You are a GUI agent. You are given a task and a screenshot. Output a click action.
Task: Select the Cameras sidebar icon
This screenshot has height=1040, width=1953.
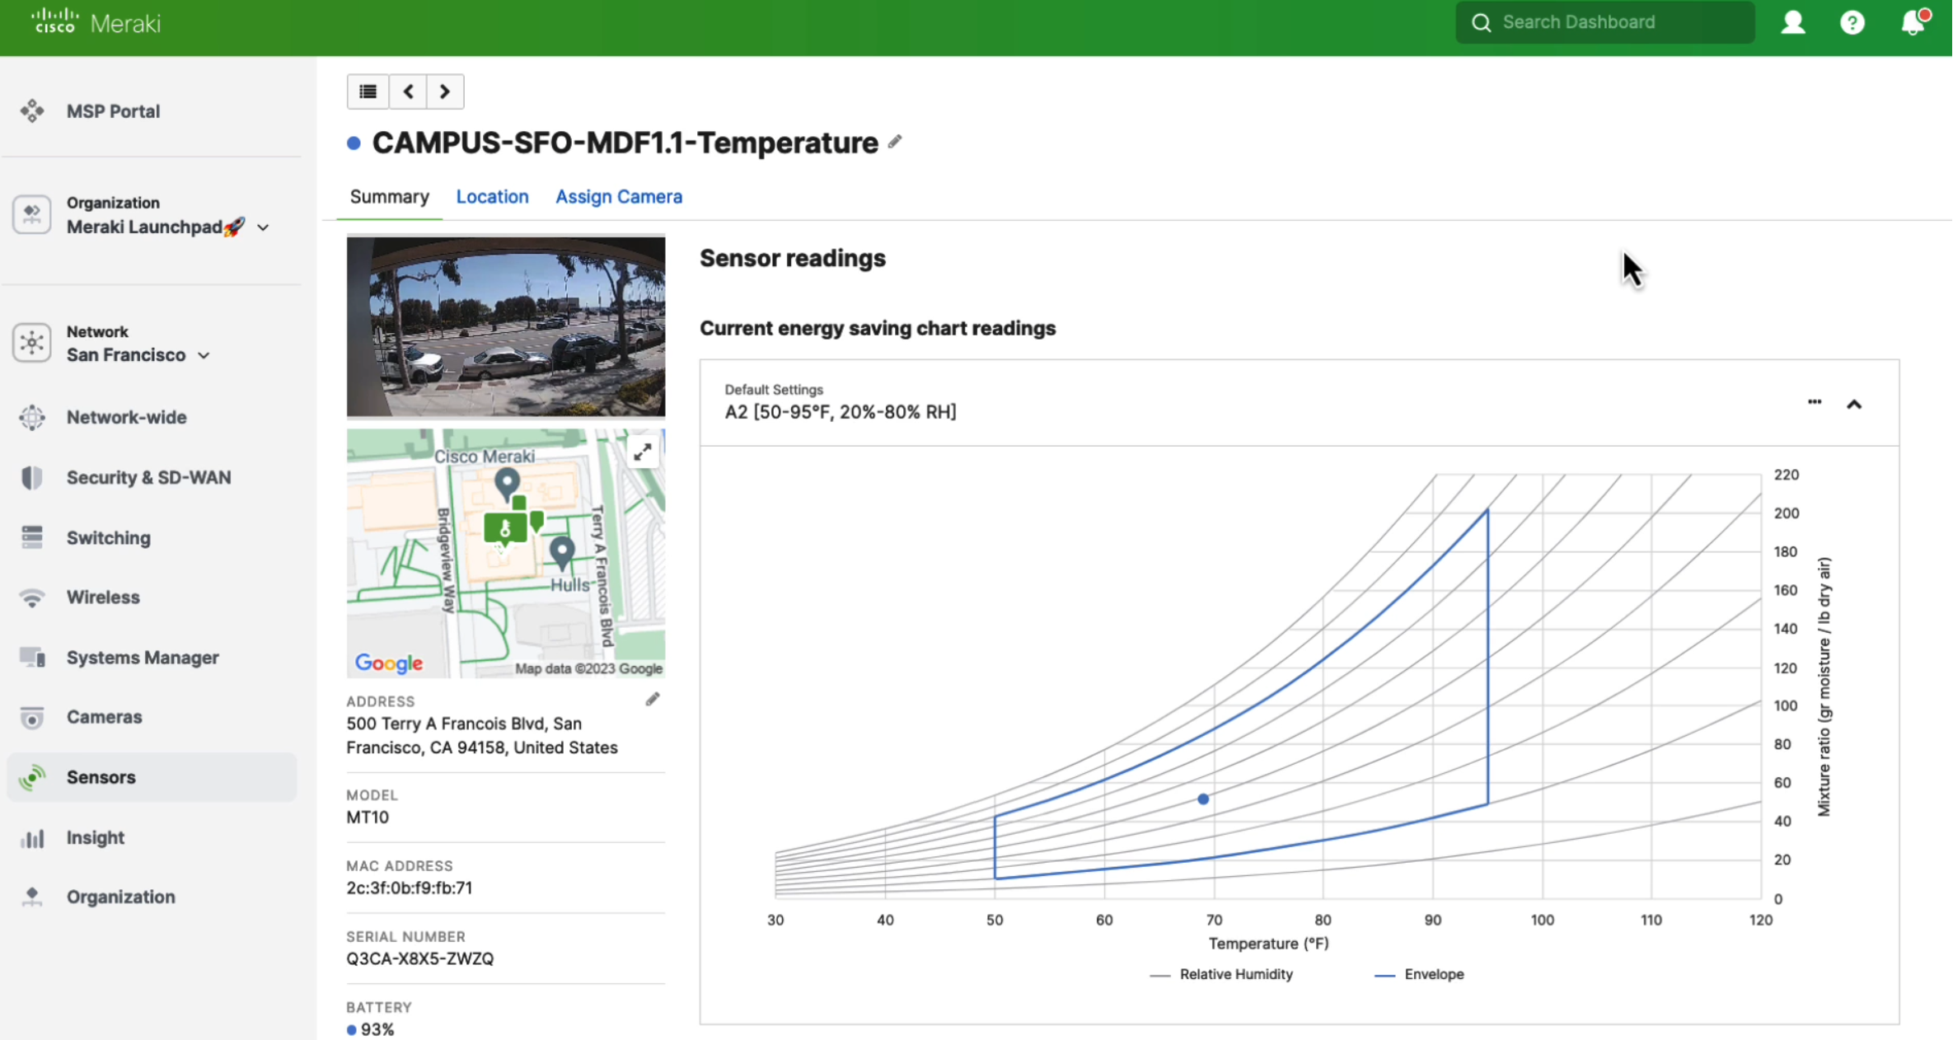coord(31,717)
